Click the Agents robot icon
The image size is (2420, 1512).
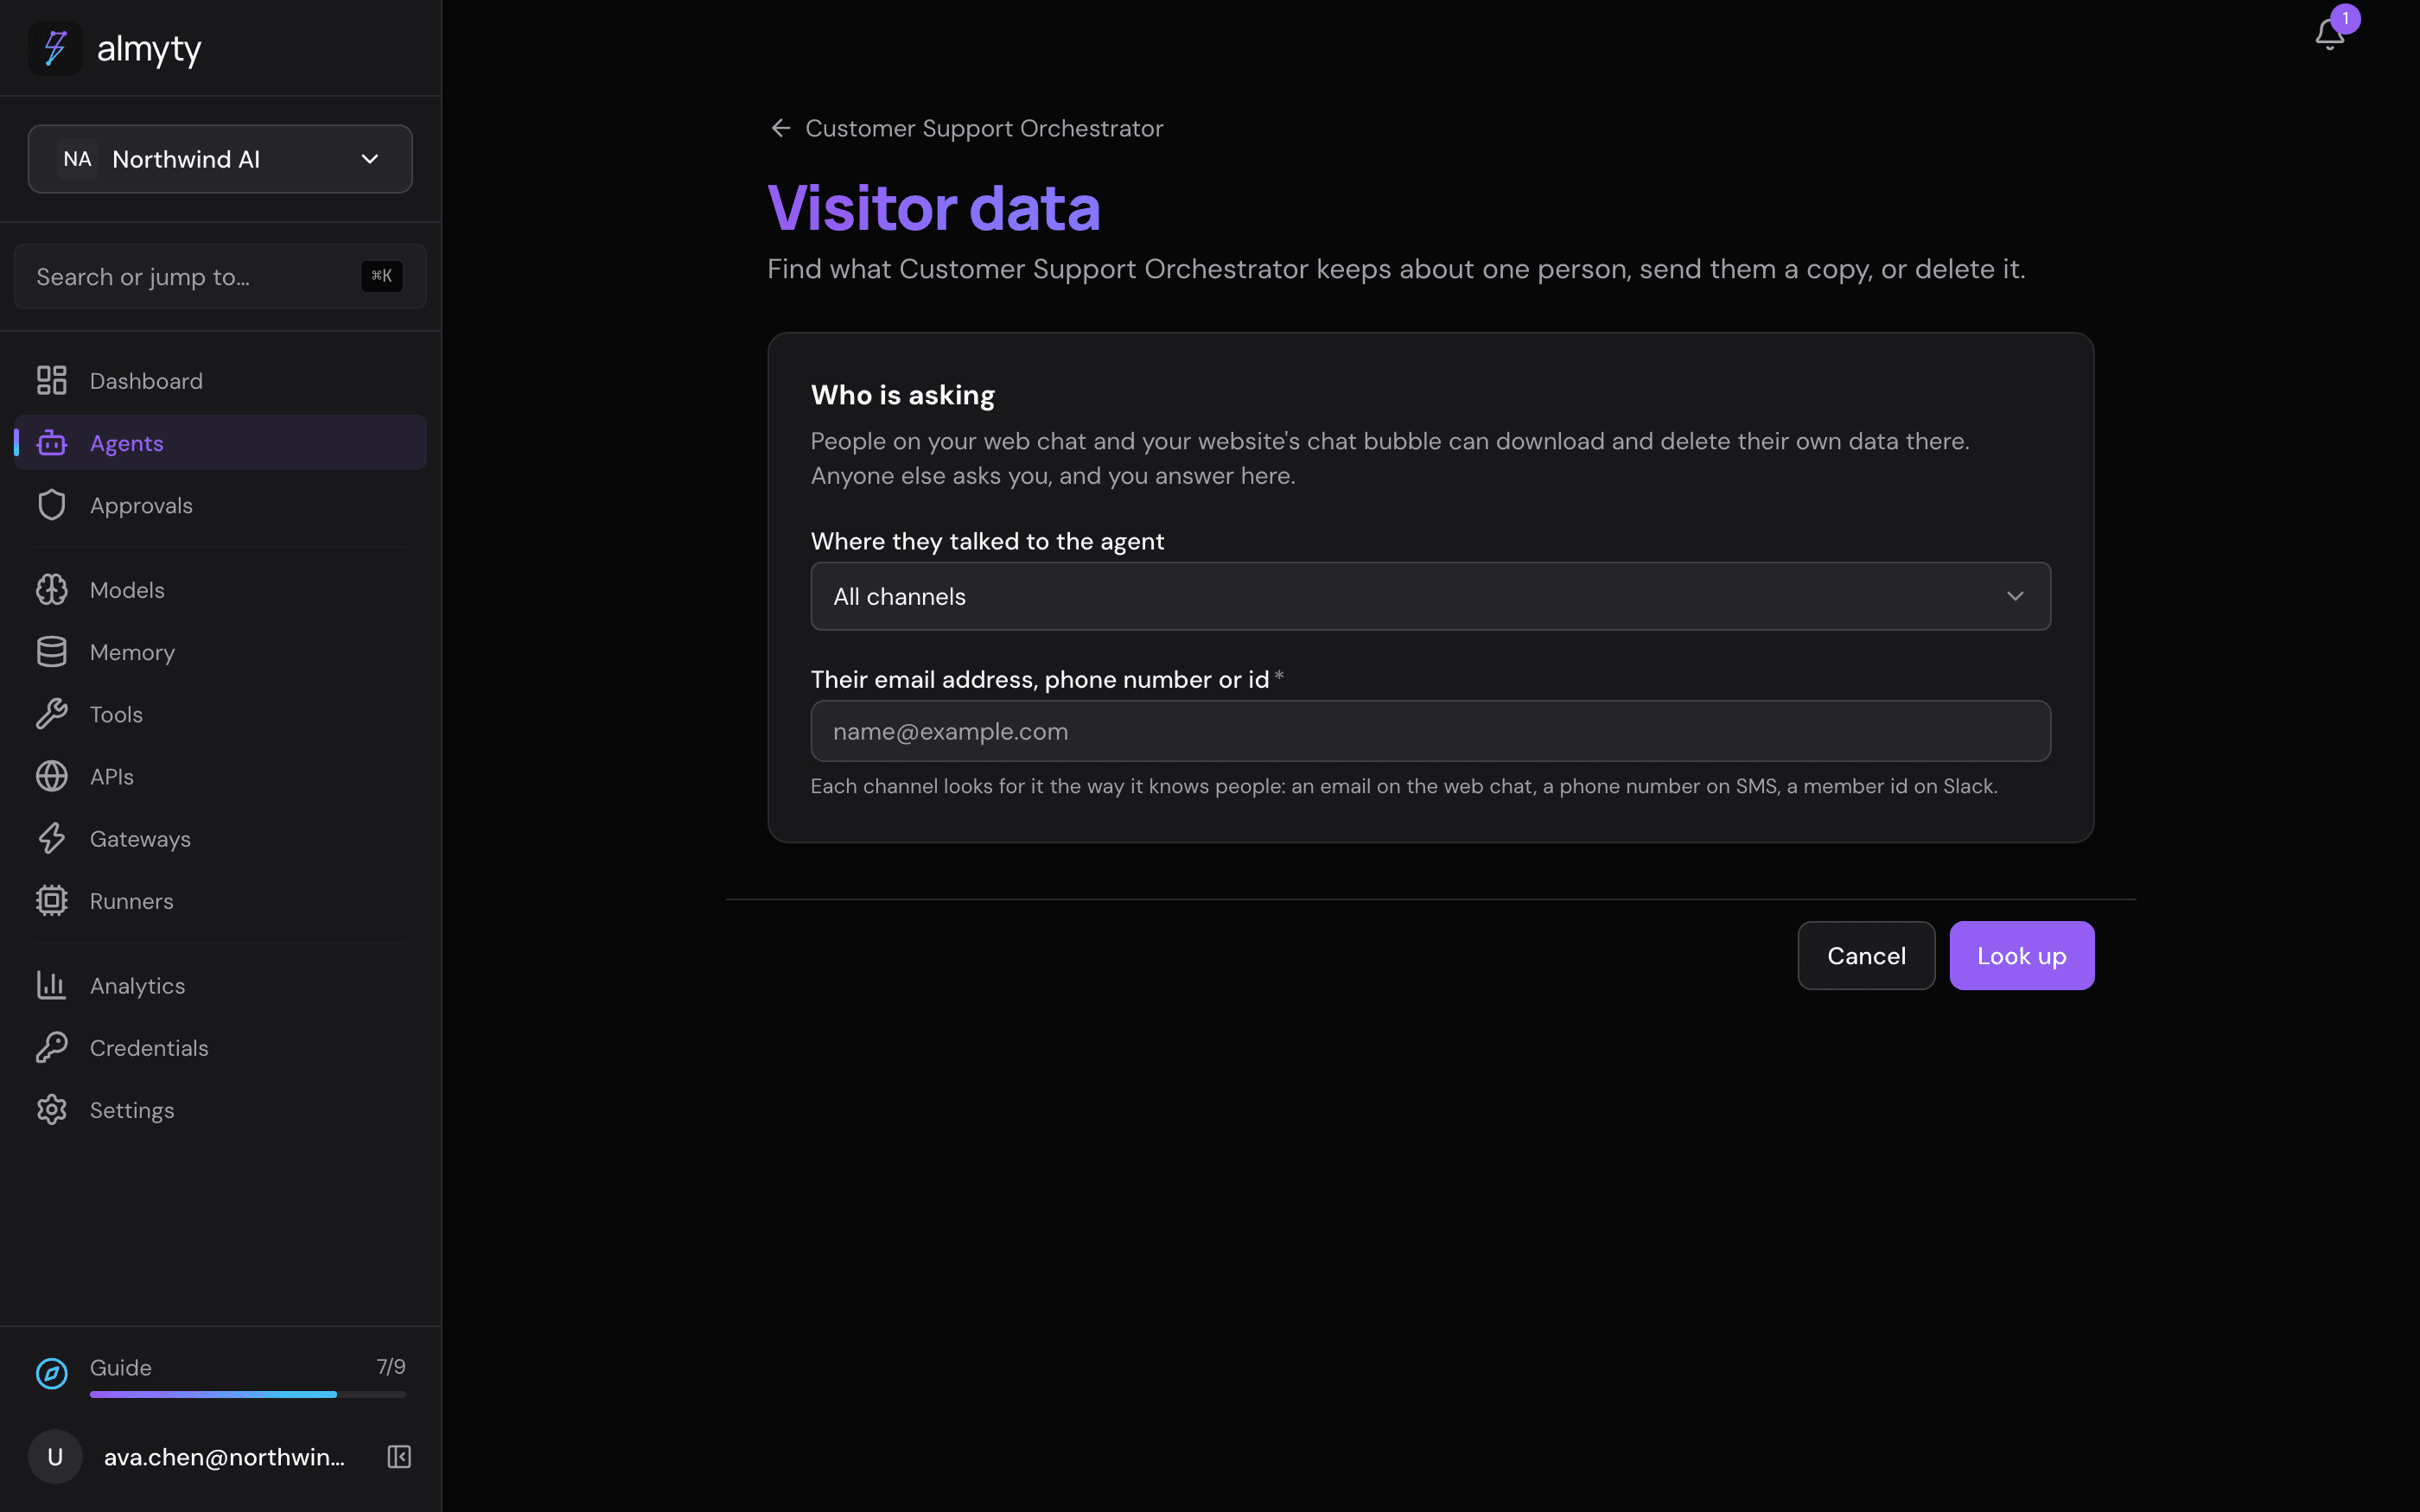(x=52, y=442)
